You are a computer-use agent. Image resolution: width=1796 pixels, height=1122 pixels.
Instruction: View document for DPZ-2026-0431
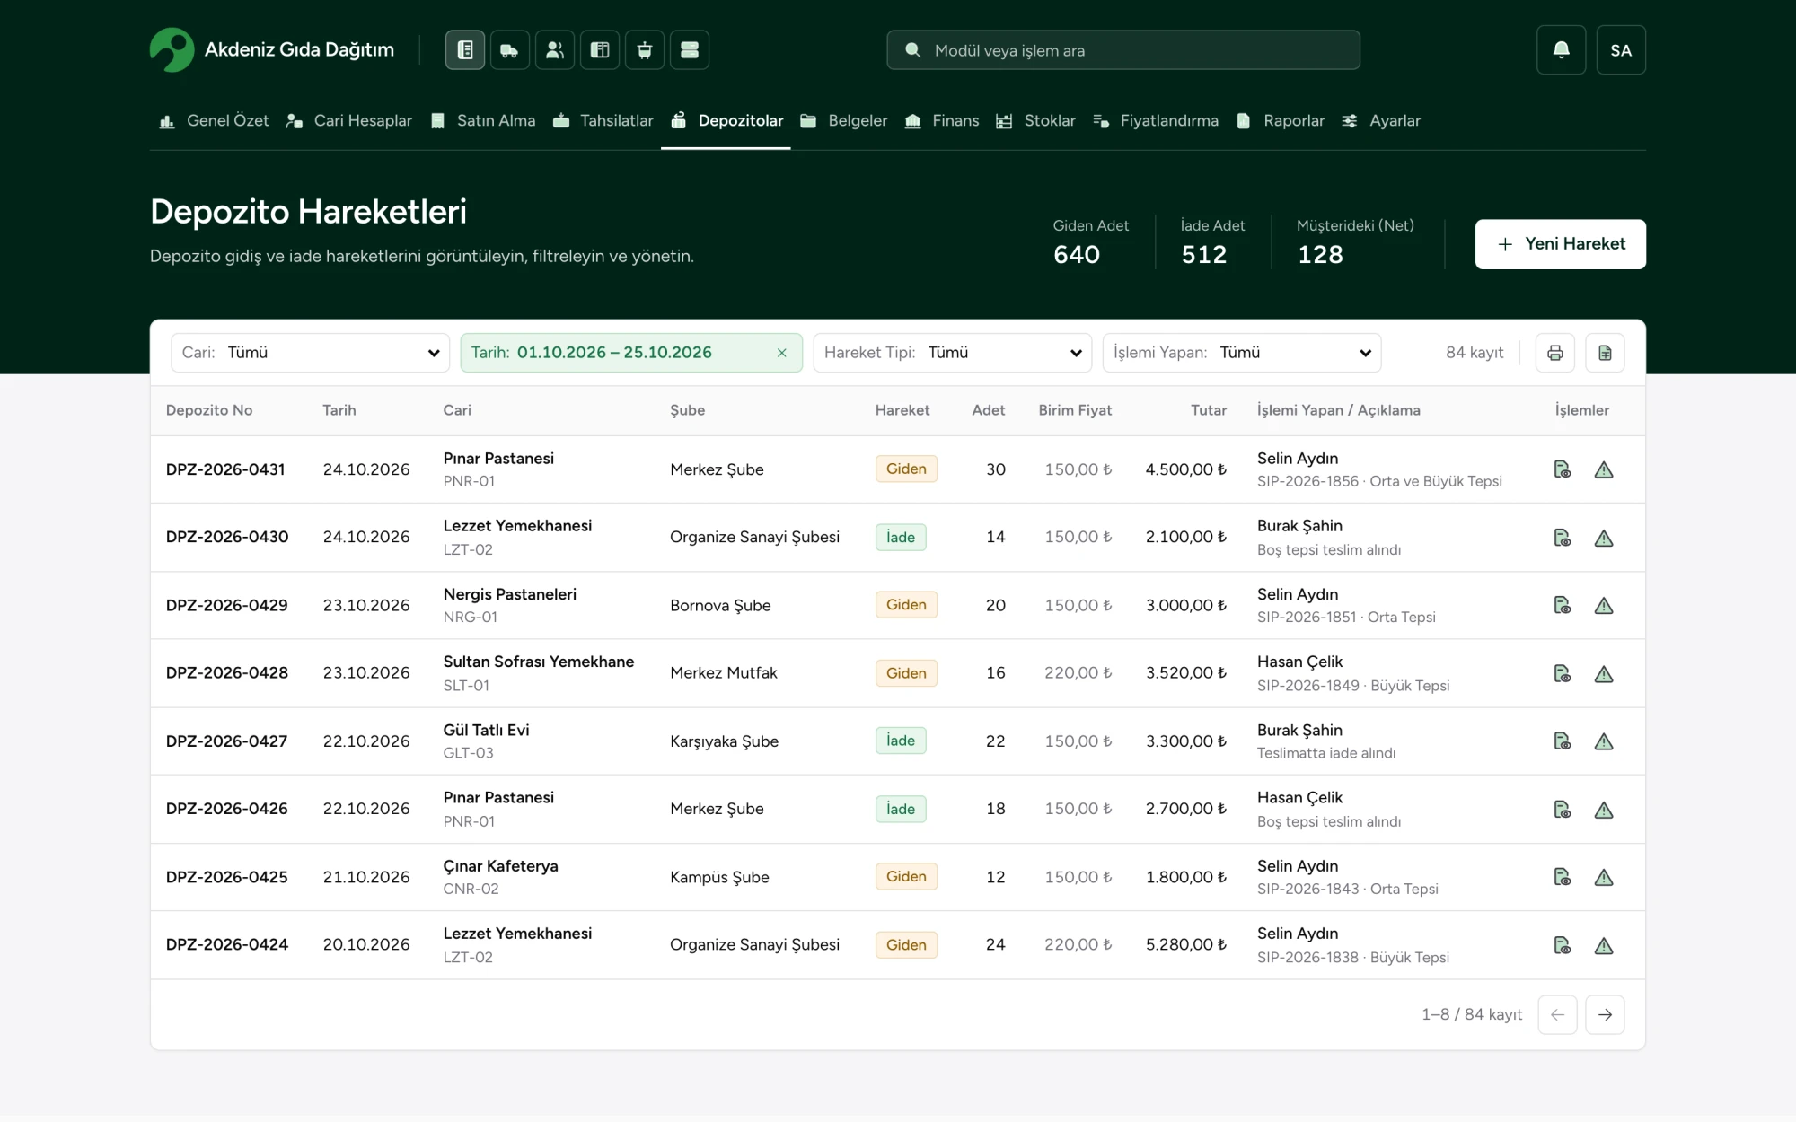click(1563, 469)
